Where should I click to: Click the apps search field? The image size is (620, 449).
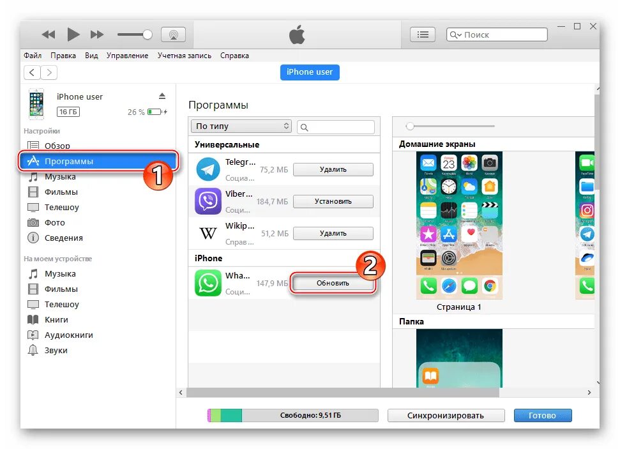point(336,127)
